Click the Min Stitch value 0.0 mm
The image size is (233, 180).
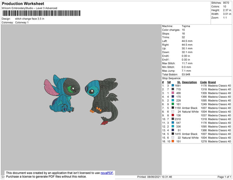[186, 67]
